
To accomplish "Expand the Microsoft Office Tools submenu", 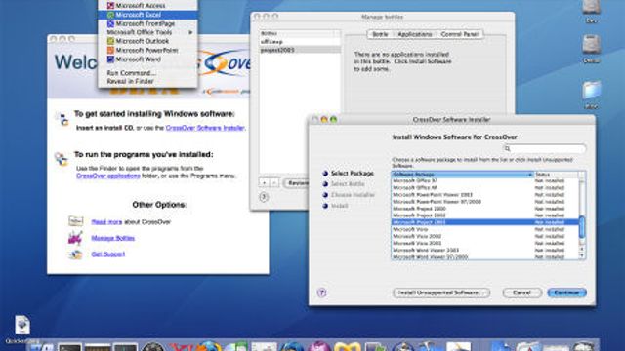I will 147,32.
